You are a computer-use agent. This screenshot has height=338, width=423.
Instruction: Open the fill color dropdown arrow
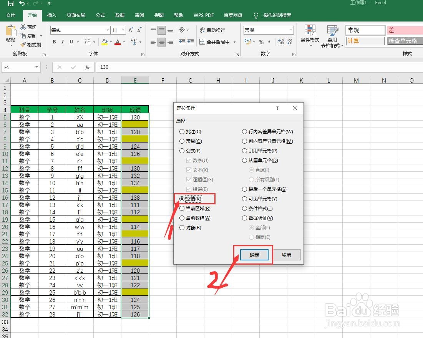pyautogui.click(x=111, y=42)
